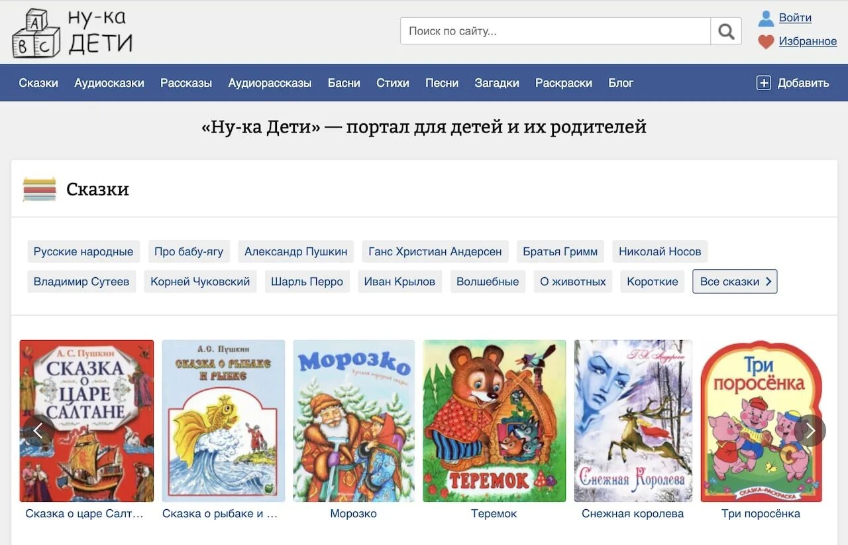Open the Сказка о рыбаке и рыбке cover
This screenshot has height=545, width=848.
click(223, 421)
